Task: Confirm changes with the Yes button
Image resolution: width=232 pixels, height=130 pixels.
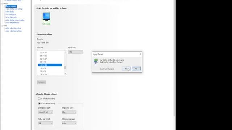Action: coord(127,69)
